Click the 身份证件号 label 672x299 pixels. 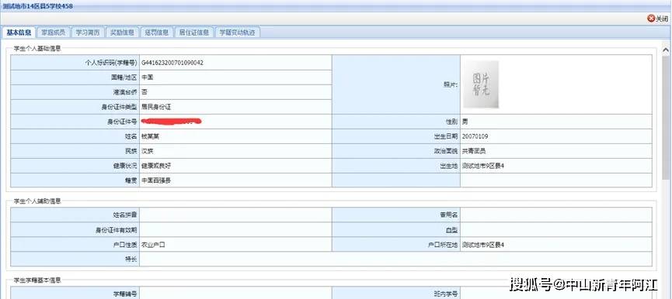pyautogui.click(x=122, y=122)
